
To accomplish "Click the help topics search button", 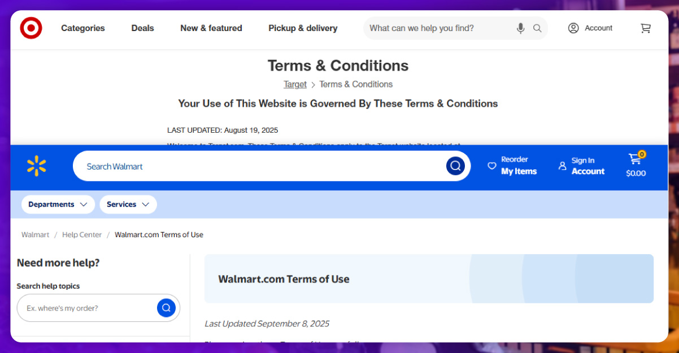I will [x=166, y=308].
